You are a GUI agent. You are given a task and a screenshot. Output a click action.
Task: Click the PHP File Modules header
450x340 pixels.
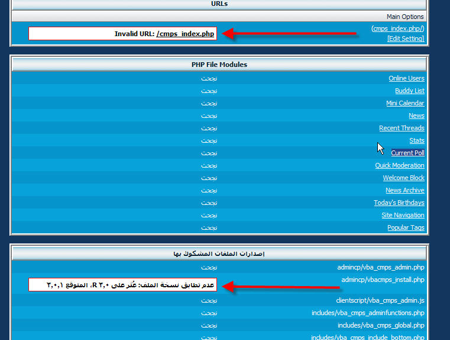(x=219, y=64)
